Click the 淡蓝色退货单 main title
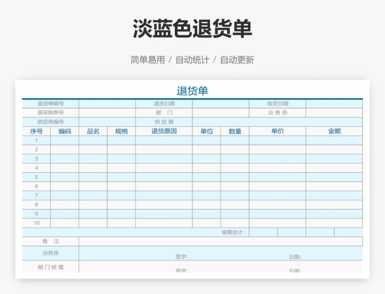This screenshot has width=385, height=294. pyautogui.click(x=192, y=29)
